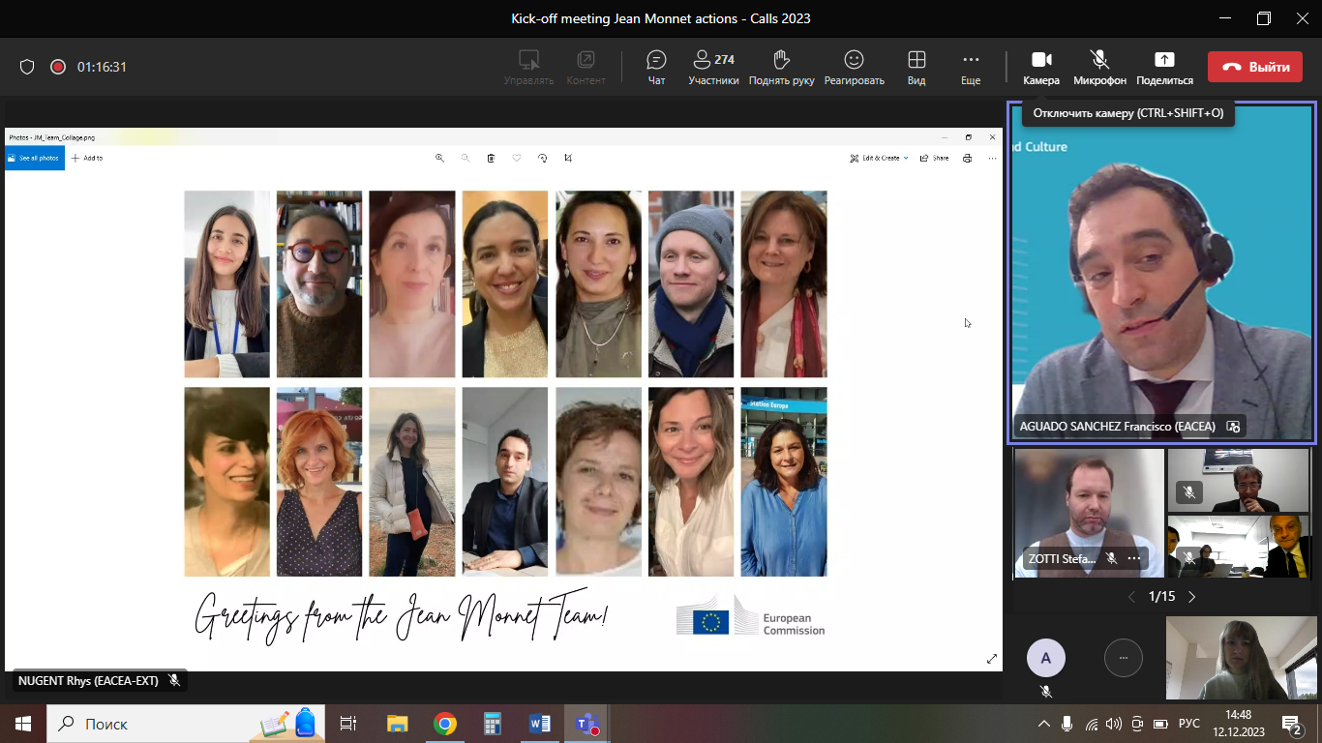Open Еще more options menu
Image resolution: width=1322 pixels, height=743 pixels.
[x=971, y=67]
